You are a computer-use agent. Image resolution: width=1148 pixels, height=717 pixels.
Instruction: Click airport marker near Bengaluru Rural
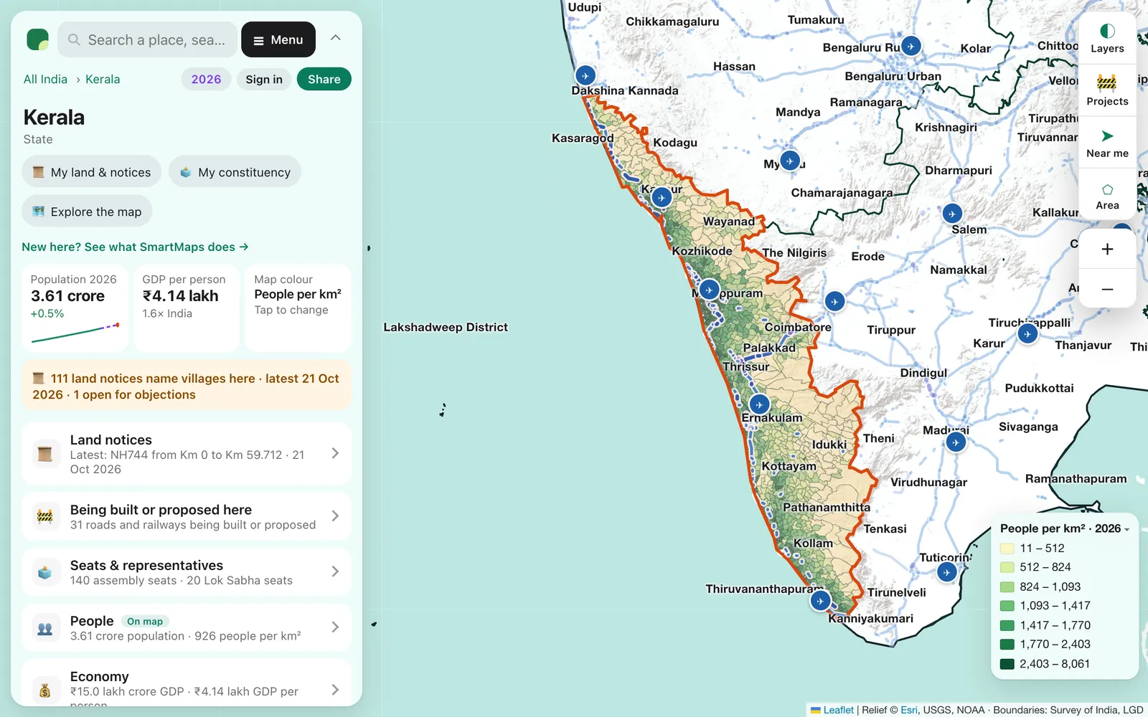[x=911, y=46]
